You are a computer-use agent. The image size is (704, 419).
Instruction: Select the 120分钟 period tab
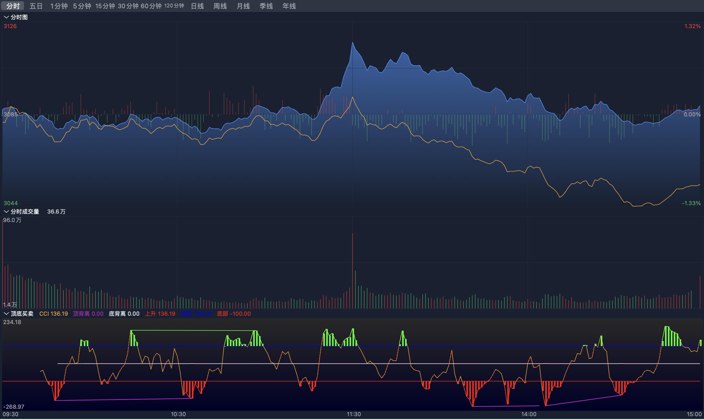[174, 6]
